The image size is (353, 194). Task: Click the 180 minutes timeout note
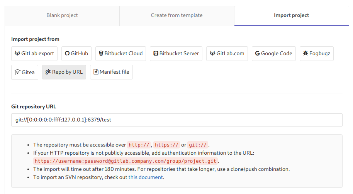[x=161, y=169]
